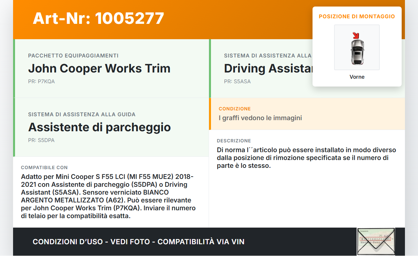Click the PACCHETTO EQUIPAGGIAMENTI label
Image resolution: width=418 pixels, height=256 pixels.
(x=73, y=56)
